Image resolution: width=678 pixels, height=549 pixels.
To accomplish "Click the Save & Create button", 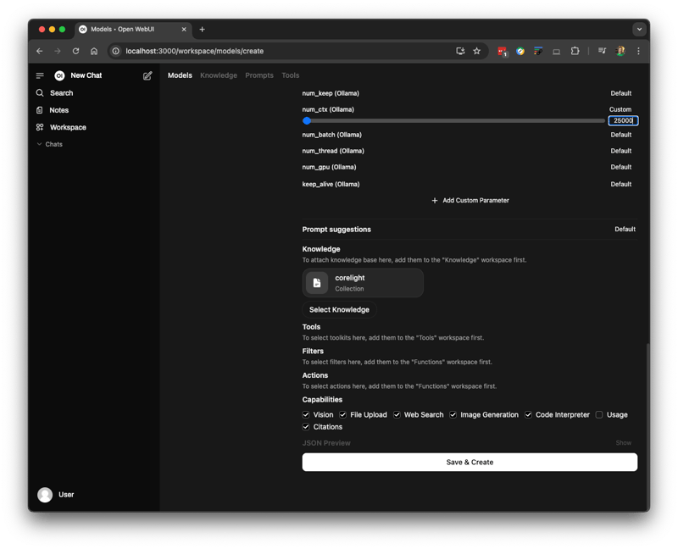I will pyautogui.click(x=470, y=462).
